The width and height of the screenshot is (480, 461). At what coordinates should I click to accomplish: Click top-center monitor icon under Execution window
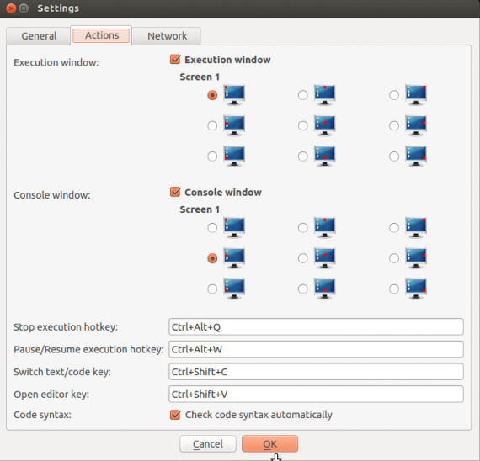325,95
